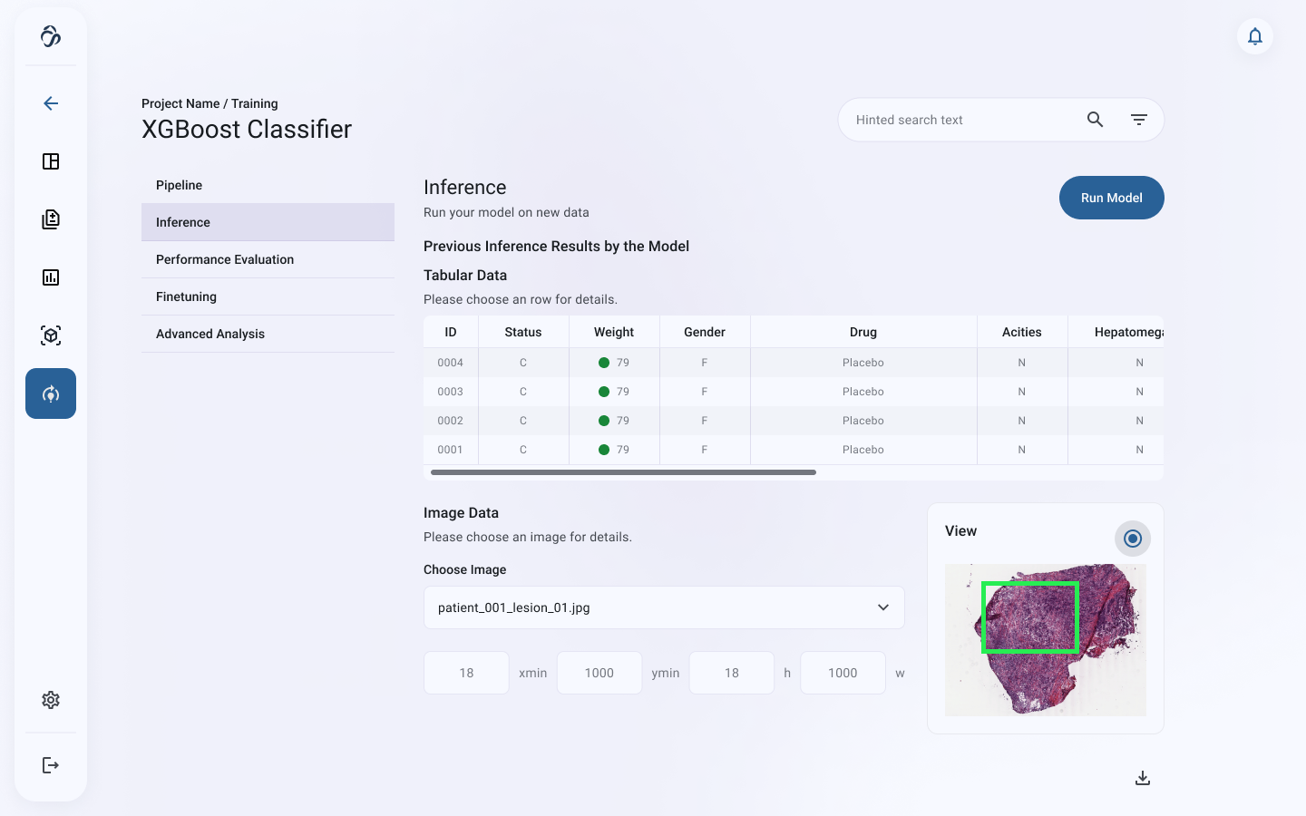Screen dimensions: 1306x816
Task: Switch to the Pipeline tab
Action: pos(268,185)
